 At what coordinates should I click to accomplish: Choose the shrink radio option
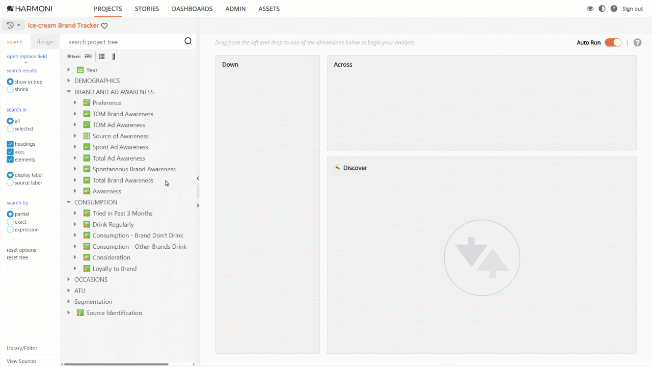tap(10, 90)
